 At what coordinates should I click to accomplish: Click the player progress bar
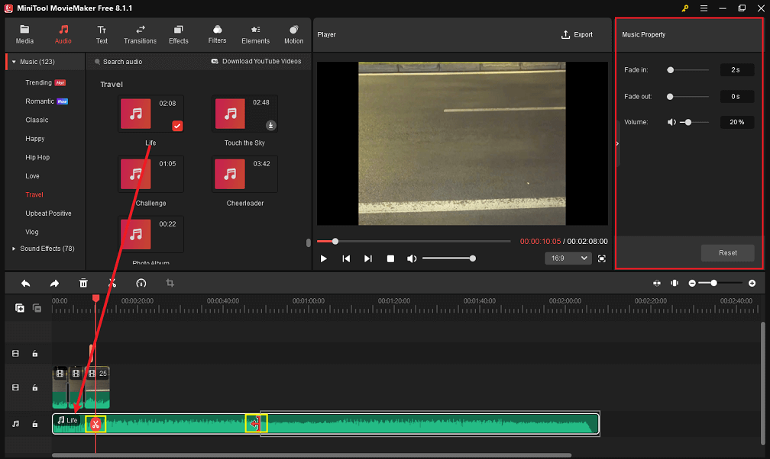(414, 241)
